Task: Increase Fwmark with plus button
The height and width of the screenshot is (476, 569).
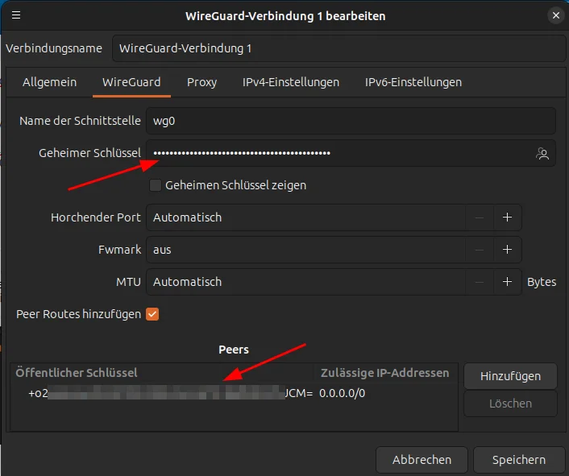Action: tap(507, 250)
